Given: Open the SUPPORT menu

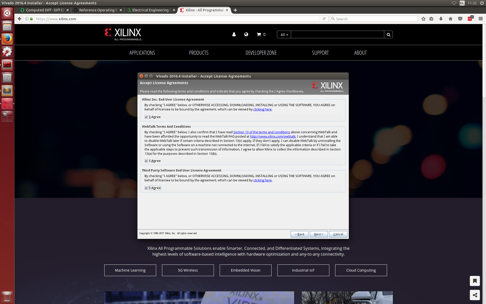Looking at the screenshot, I should [x=320, y=53].
